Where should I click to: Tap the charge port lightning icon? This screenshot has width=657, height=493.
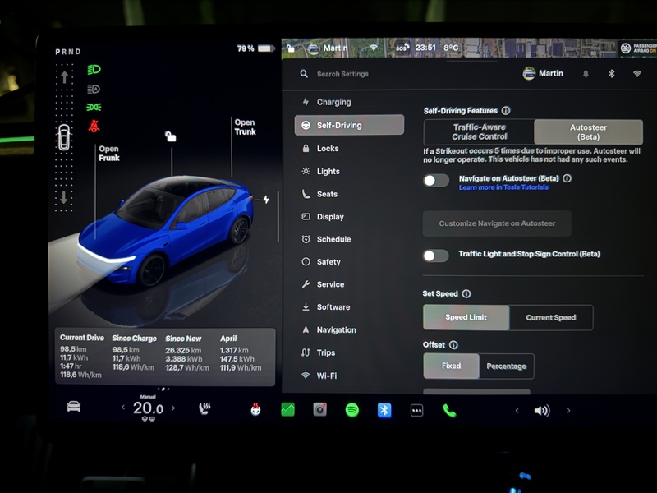266,200
